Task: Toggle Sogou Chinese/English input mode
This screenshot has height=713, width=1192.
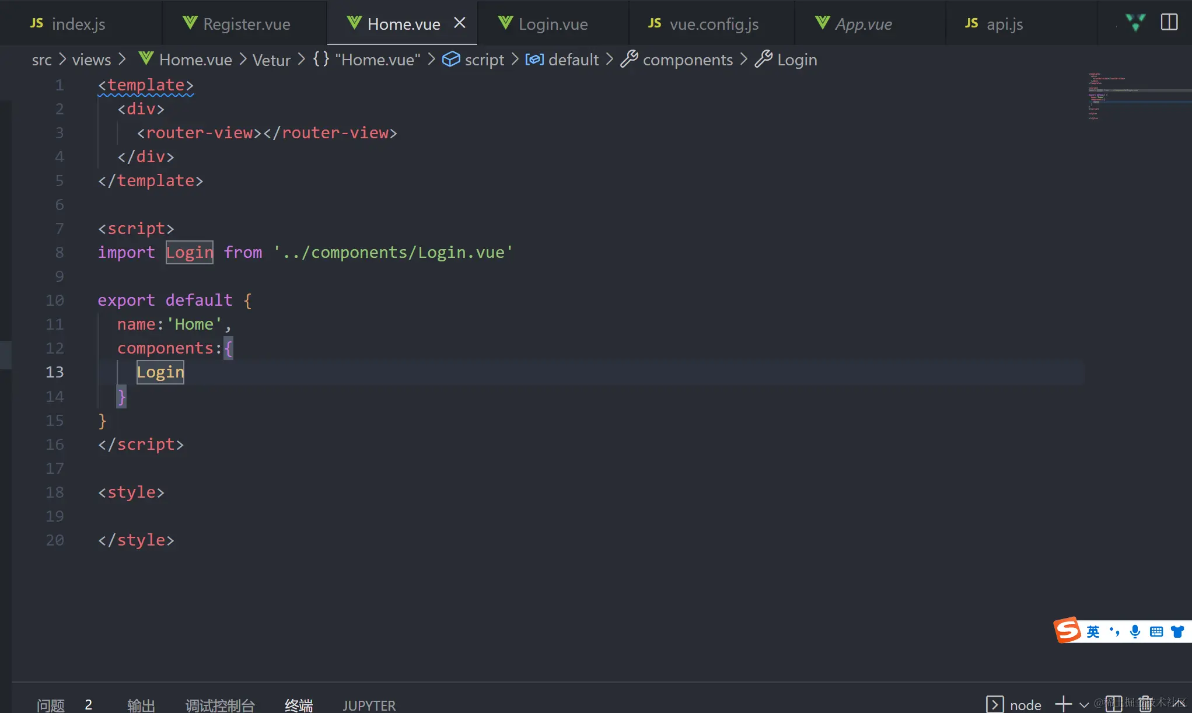Action: coord(1093,631)
